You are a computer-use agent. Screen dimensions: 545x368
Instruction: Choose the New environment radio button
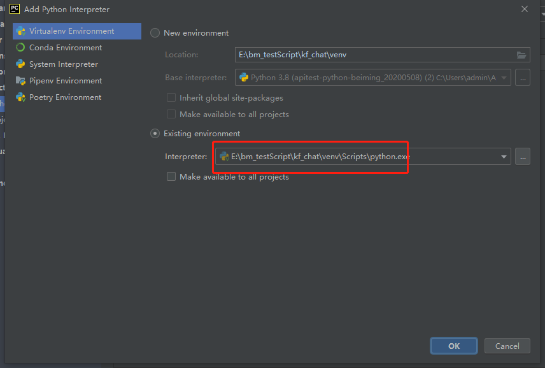[155, 33]
